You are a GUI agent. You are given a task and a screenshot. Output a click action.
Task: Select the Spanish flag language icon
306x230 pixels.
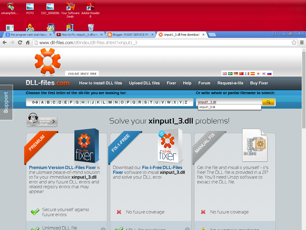coord(253,73)
